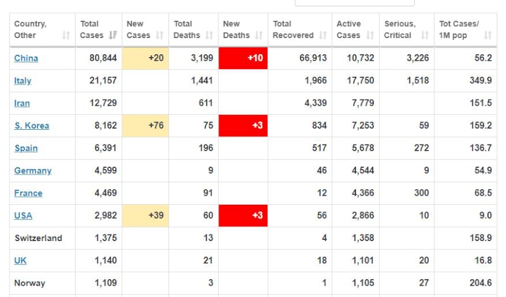Sort by New Deaths column icon

pos(258,36)
